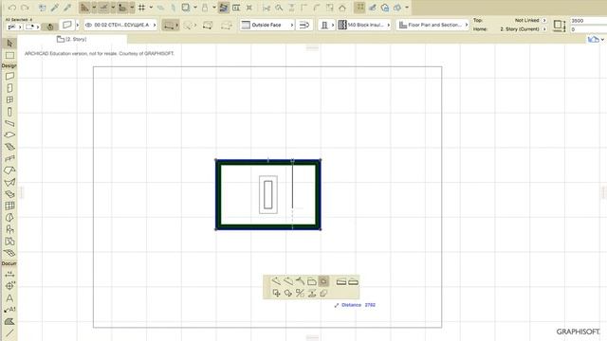
Task: Activate the Skylight tool
Action: point(9,194)
